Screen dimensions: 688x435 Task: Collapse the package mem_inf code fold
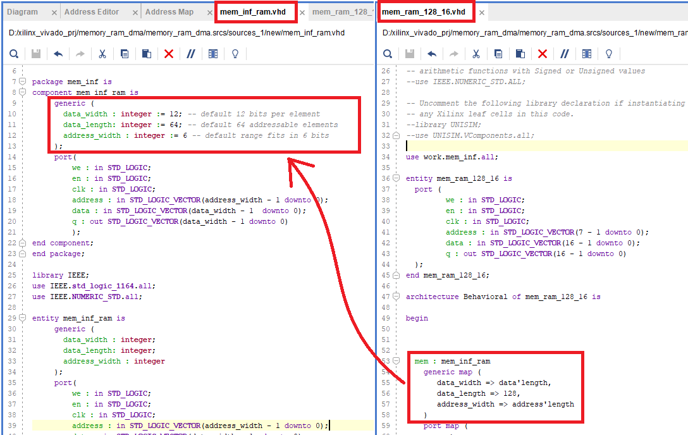(x=21, y=81)
